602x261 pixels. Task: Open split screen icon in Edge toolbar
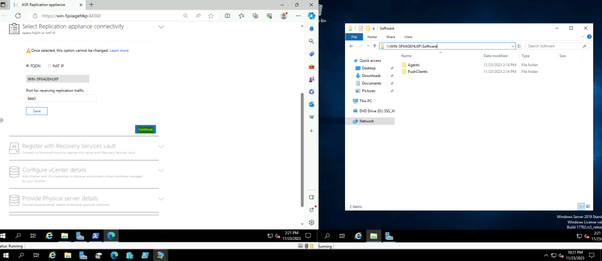pos(228,16)
